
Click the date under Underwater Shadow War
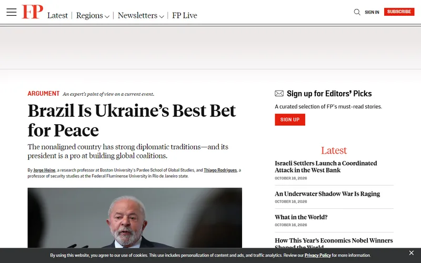[x=291, y=201]
